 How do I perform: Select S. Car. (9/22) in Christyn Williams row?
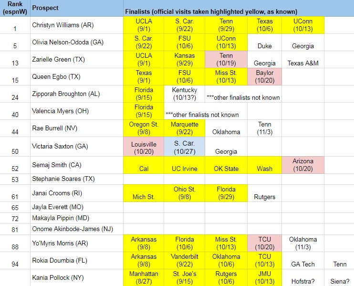point(185,25)
